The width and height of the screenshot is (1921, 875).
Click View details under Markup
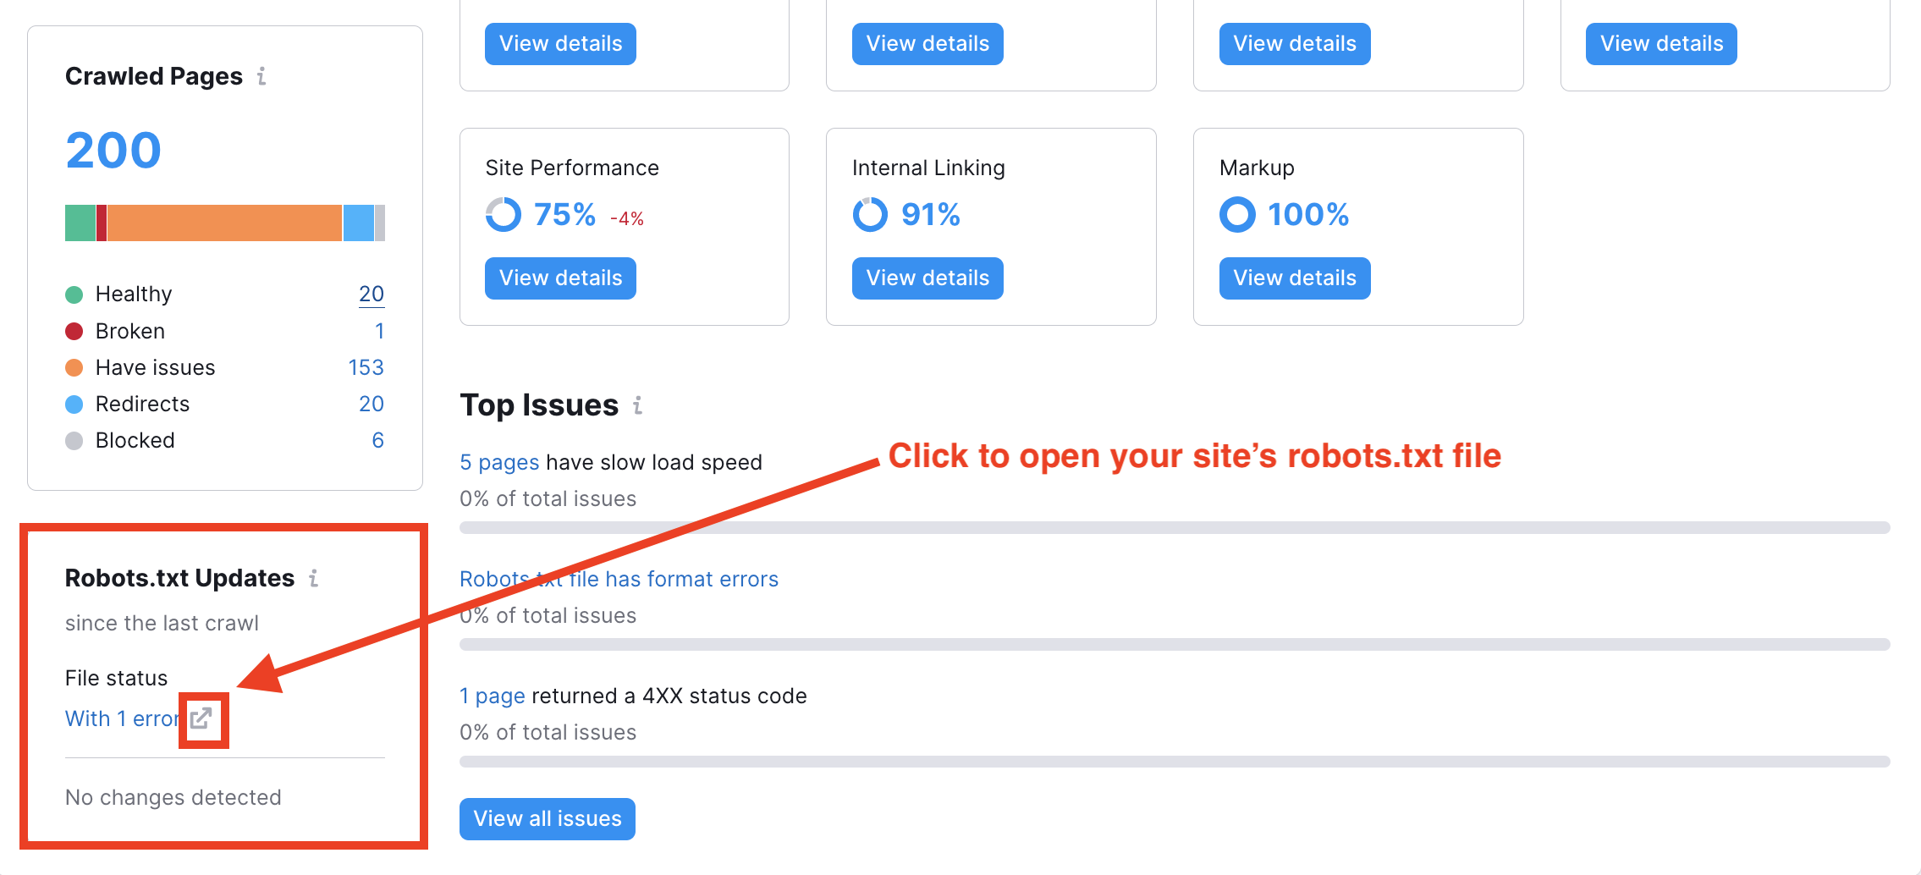pyautogui.click(x=1295, y=278)
